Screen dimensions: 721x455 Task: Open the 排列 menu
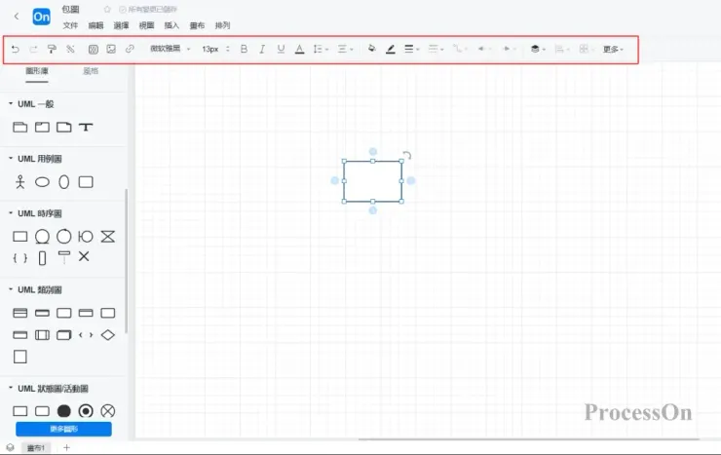pyautogui.click(x=222, y=25)
